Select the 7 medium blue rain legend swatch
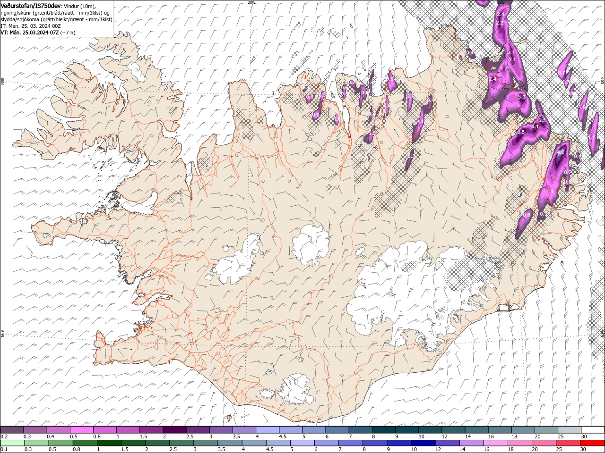605x453 pixels. pyautogui.click(x=351, y=443)
